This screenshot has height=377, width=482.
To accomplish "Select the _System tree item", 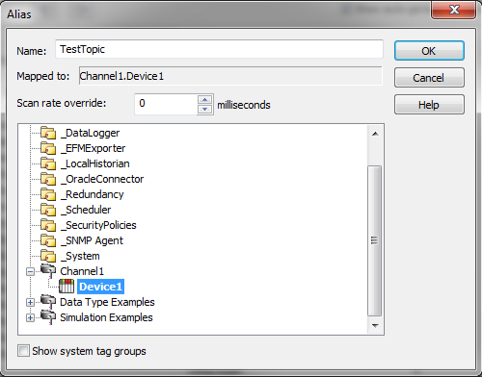I will 80,256.
